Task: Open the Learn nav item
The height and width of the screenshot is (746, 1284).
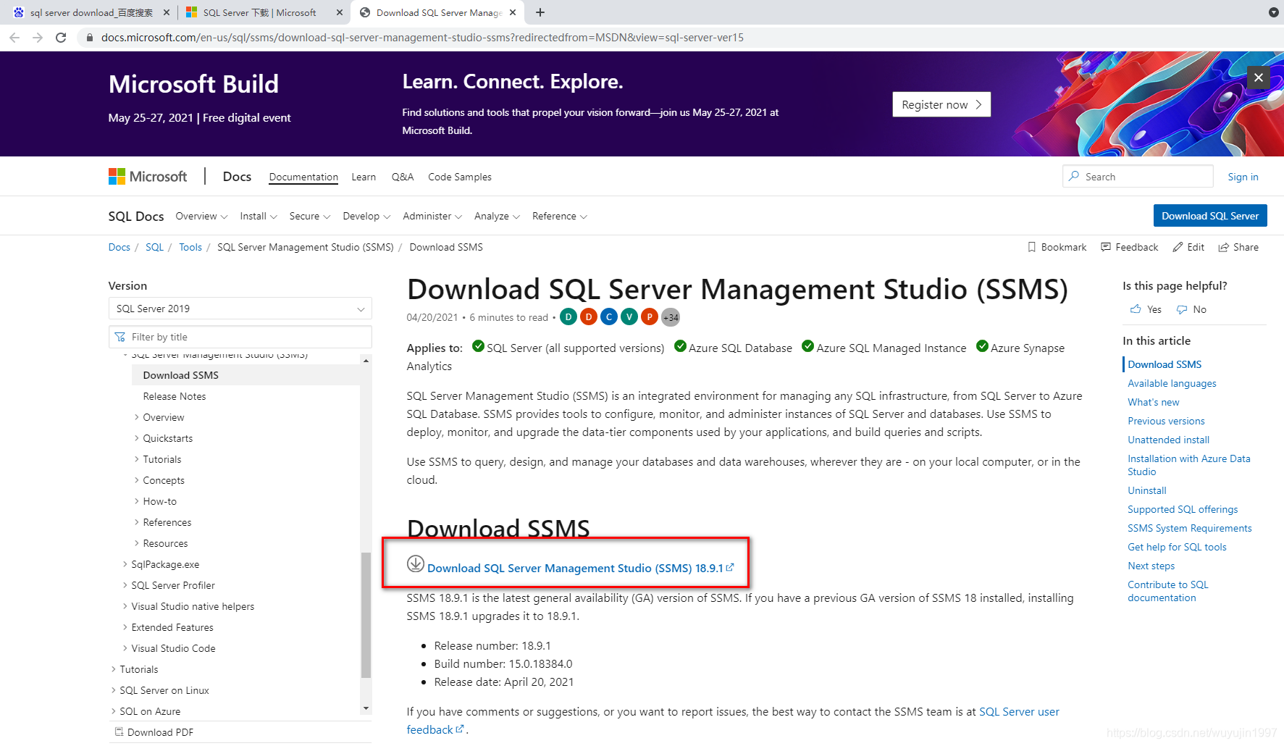Action: [364, 177]
